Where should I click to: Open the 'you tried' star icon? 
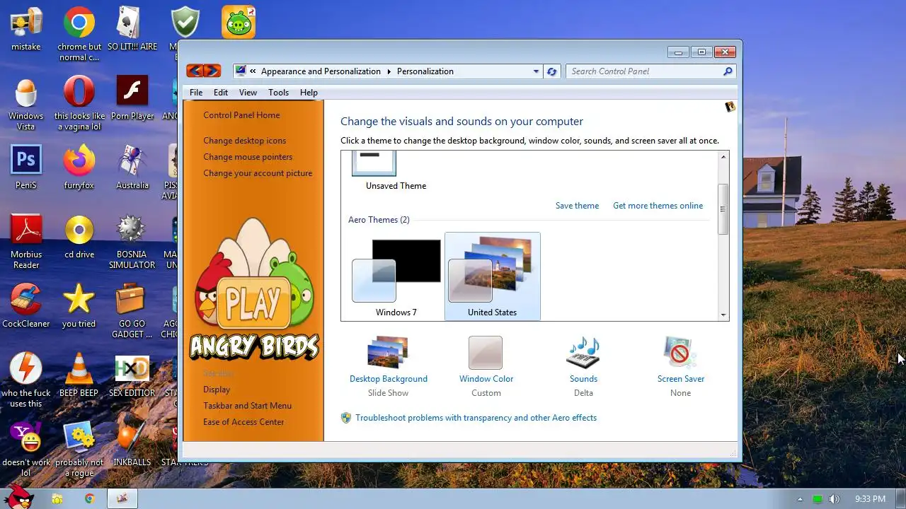pos(79,300)
